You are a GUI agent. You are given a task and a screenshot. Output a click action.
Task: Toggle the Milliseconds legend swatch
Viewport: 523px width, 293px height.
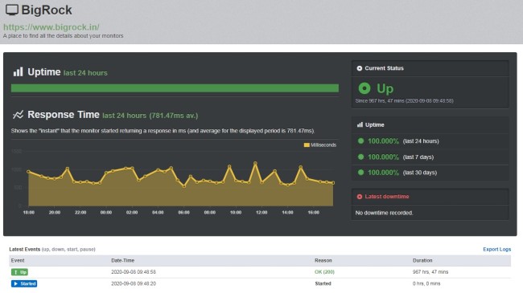307,144
